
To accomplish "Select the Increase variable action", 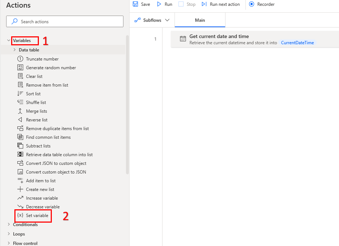I will coord(40,198).
